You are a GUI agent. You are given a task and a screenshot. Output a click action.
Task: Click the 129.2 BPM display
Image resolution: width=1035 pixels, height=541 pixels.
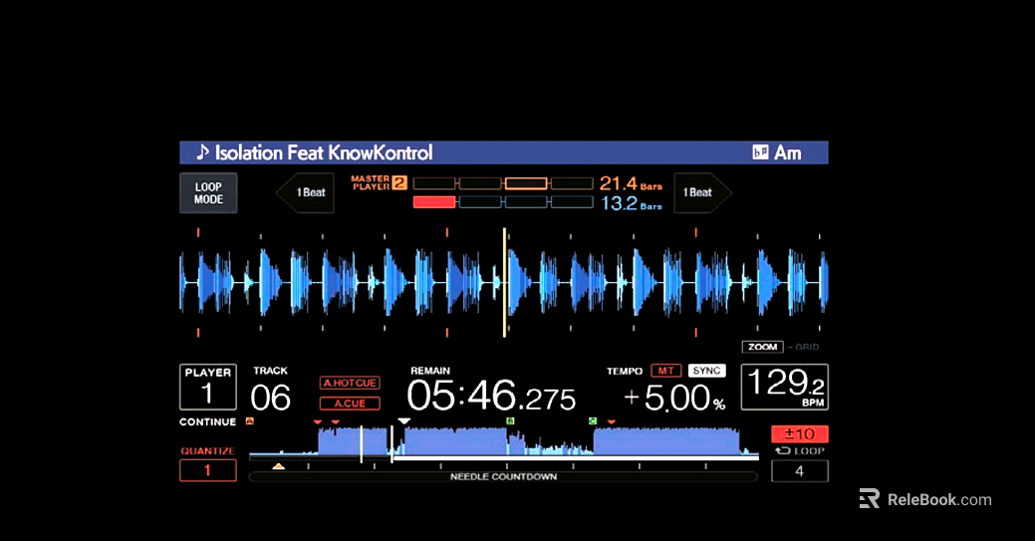[784, 388]
